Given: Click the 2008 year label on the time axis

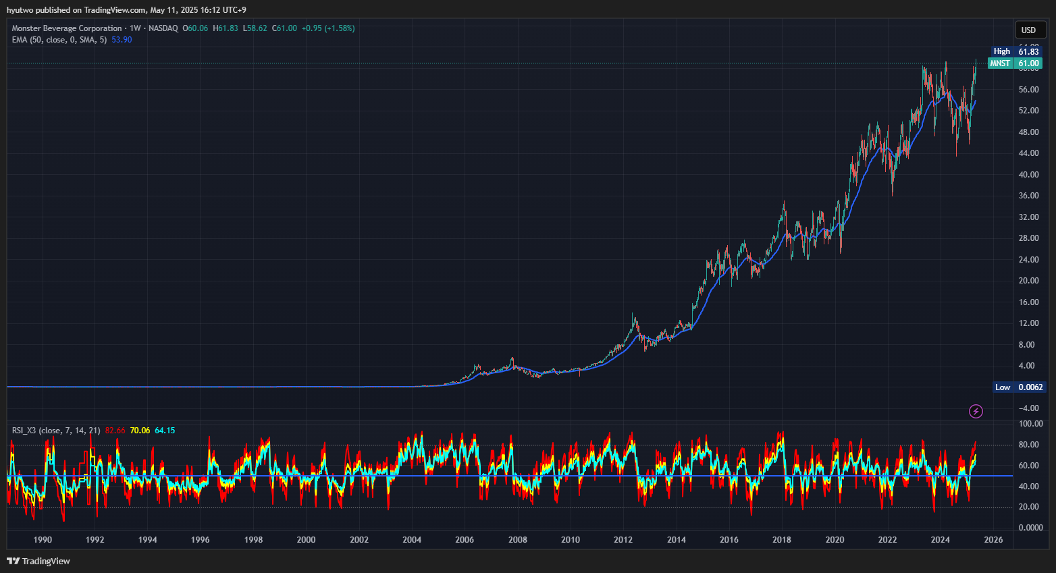Looking at the screenshot, I should pyautogui.click(x=518, y=540).
